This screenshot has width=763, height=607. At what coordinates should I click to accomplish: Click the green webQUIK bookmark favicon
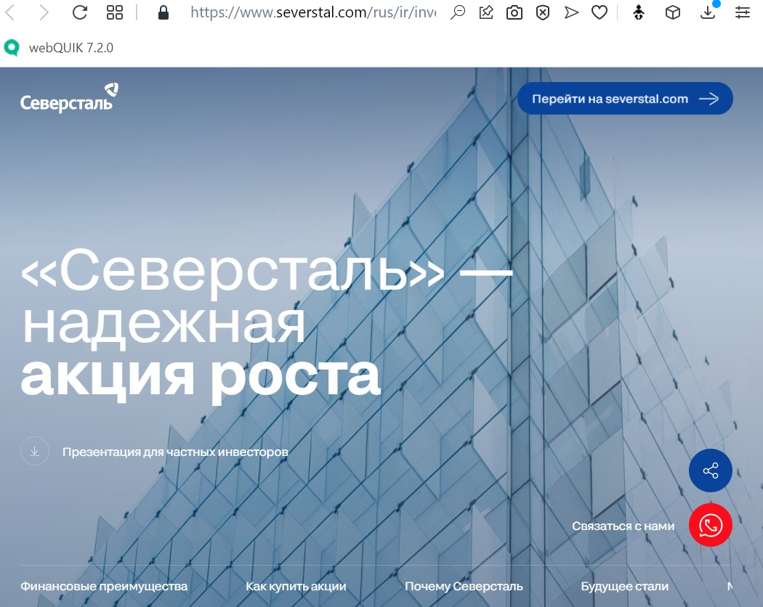click(x=12, y=48)
